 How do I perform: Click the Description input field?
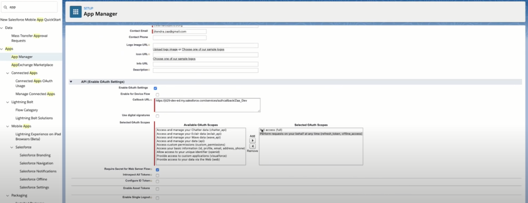[x=205, y=71]
